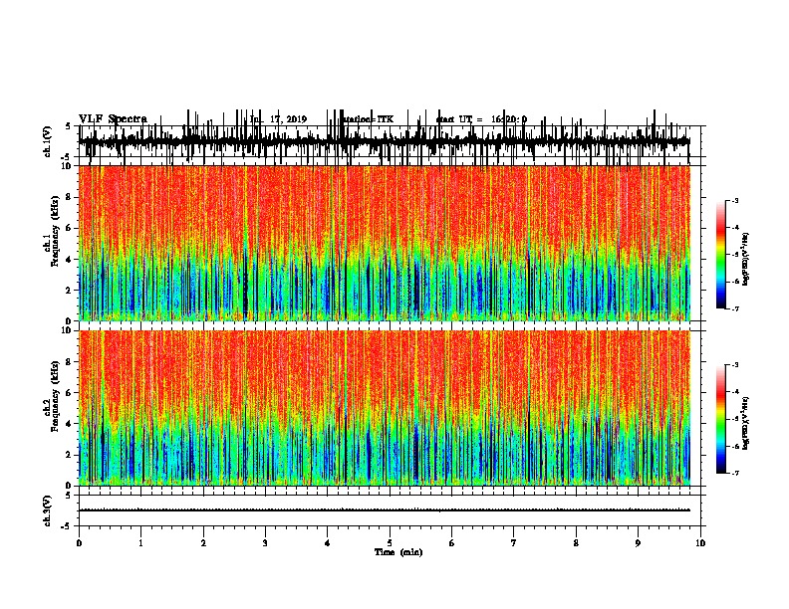Select the "17, 2019" date text
The width and height of the screenshot is (789, 609).
(288, 119)
